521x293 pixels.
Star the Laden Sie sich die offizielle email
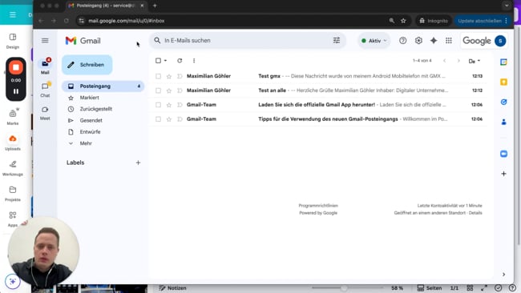pyautogui.click(x=169, y=105)
